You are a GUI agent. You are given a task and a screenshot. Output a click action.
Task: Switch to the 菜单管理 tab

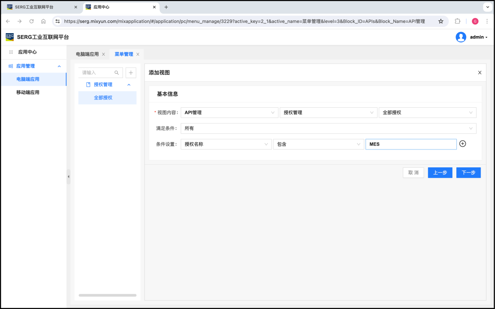click(123, 54)
